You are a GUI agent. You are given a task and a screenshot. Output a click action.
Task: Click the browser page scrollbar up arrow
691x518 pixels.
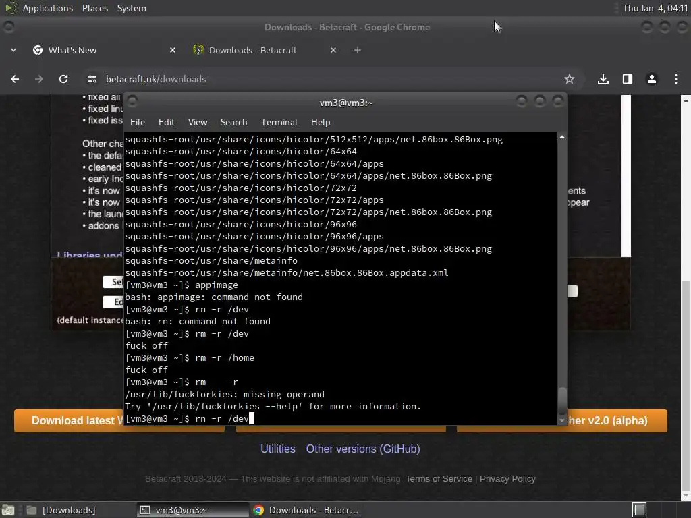686,100
